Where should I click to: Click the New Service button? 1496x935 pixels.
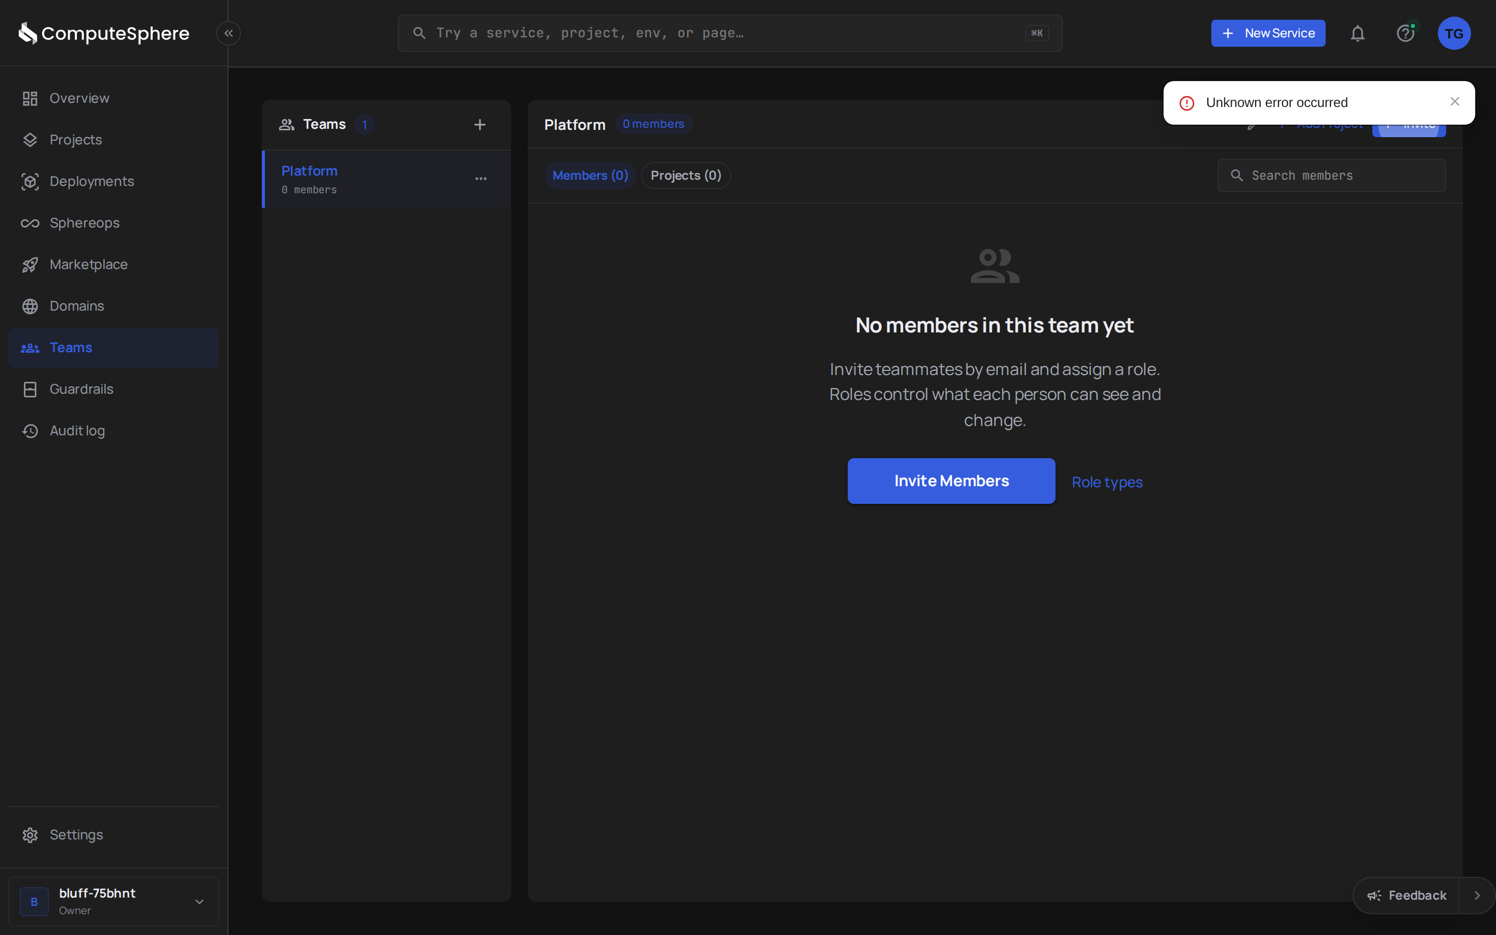[x=1268, y=33]
